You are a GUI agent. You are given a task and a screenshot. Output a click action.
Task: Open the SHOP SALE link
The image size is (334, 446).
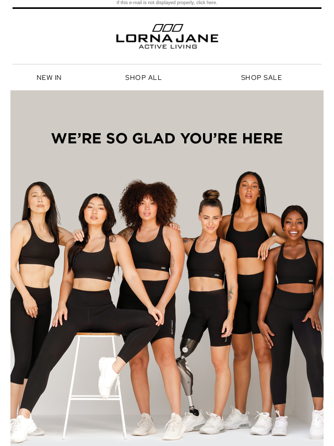[x=261, y=78]
